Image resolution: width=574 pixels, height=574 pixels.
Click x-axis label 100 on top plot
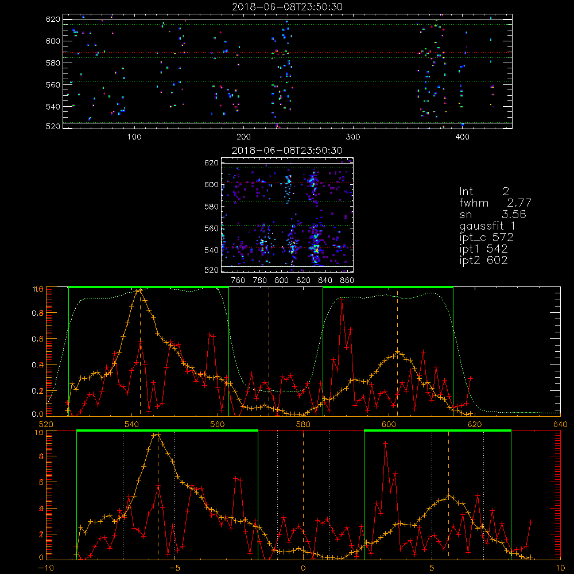134,137
